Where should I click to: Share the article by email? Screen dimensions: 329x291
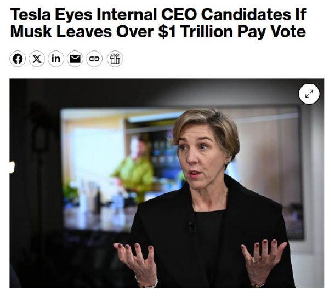(x=75, y=59)
